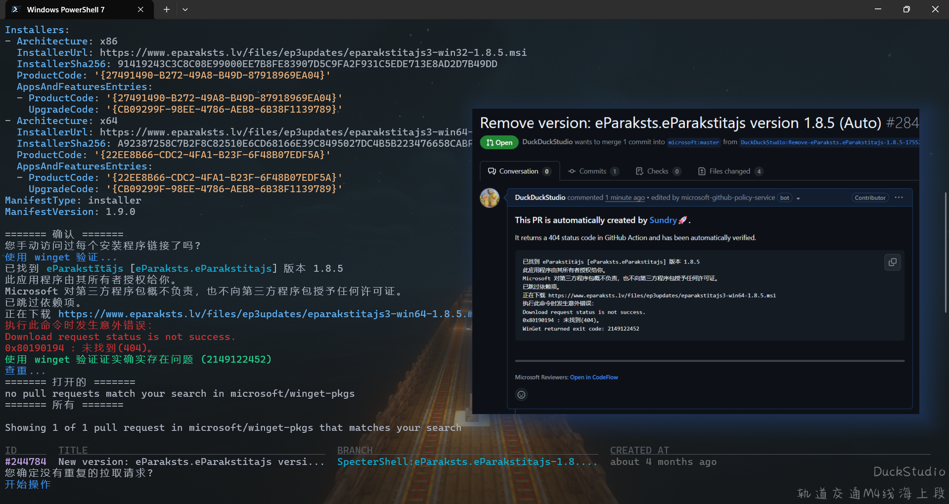Open the microsoft:master branch link
The height and width of the screenshot is (504, 949).
pyautogui.click(x=693, y=142)
